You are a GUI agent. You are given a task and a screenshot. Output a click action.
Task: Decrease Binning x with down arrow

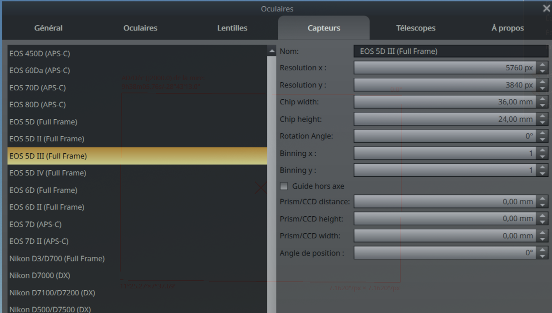tap(542, 156)
